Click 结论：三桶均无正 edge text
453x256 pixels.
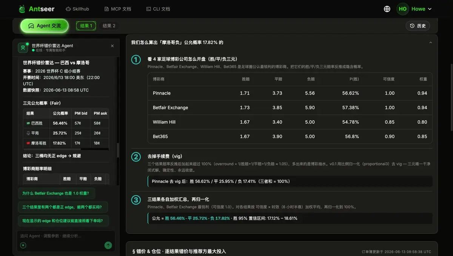click(x=52, y=156)
